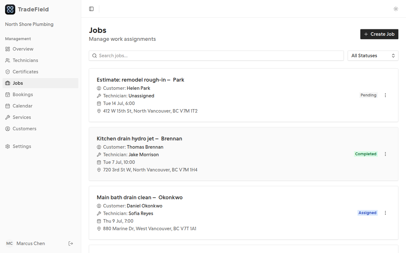Image resolution: width=406 pixels, height=253 pixels.
Task: Click the Completed status badge
Action: pyautogui.click(x=366, y=154)
